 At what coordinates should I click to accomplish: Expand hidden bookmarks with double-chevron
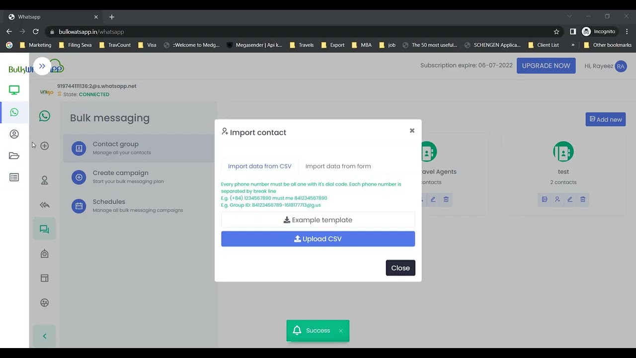573,45
